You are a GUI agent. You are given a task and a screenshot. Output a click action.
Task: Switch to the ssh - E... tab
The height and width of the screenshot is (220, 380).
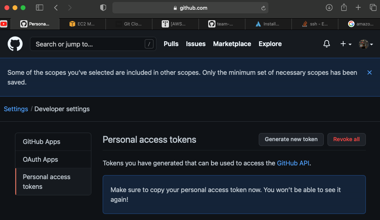coord(315,24)
